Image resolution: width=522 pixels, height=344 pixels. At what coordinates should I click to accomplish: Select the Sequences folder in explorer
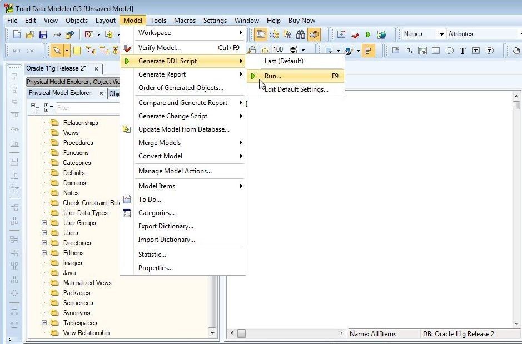pyautogui.click(x=78, y=303)
